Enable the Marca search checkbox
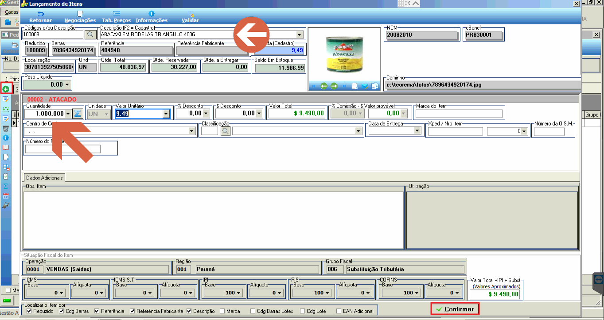The width and height of the screenshot is (604, 320). (222, 311)
